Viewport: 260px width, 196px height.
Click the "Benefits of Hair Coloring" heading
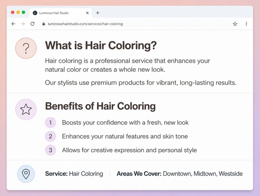tap(101, 106)
